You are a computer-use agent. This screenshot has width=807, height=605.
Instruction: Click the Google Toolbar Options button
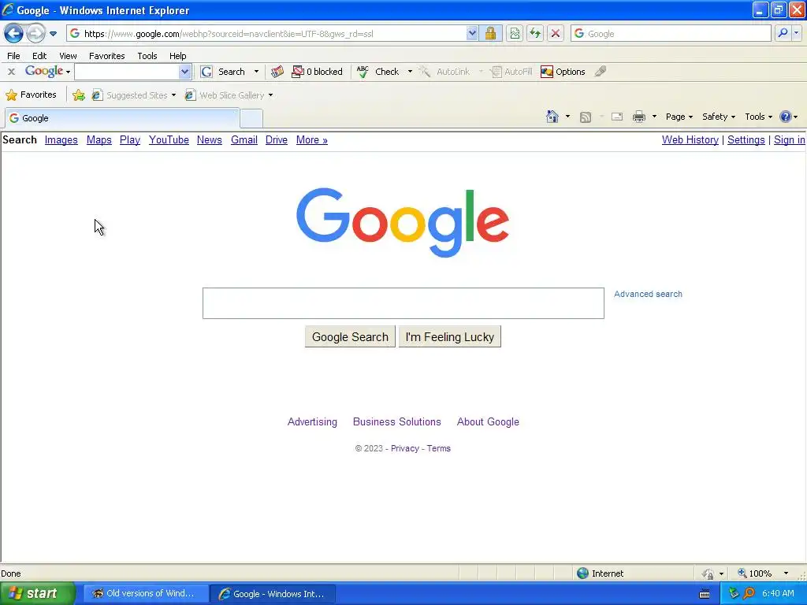563,72
